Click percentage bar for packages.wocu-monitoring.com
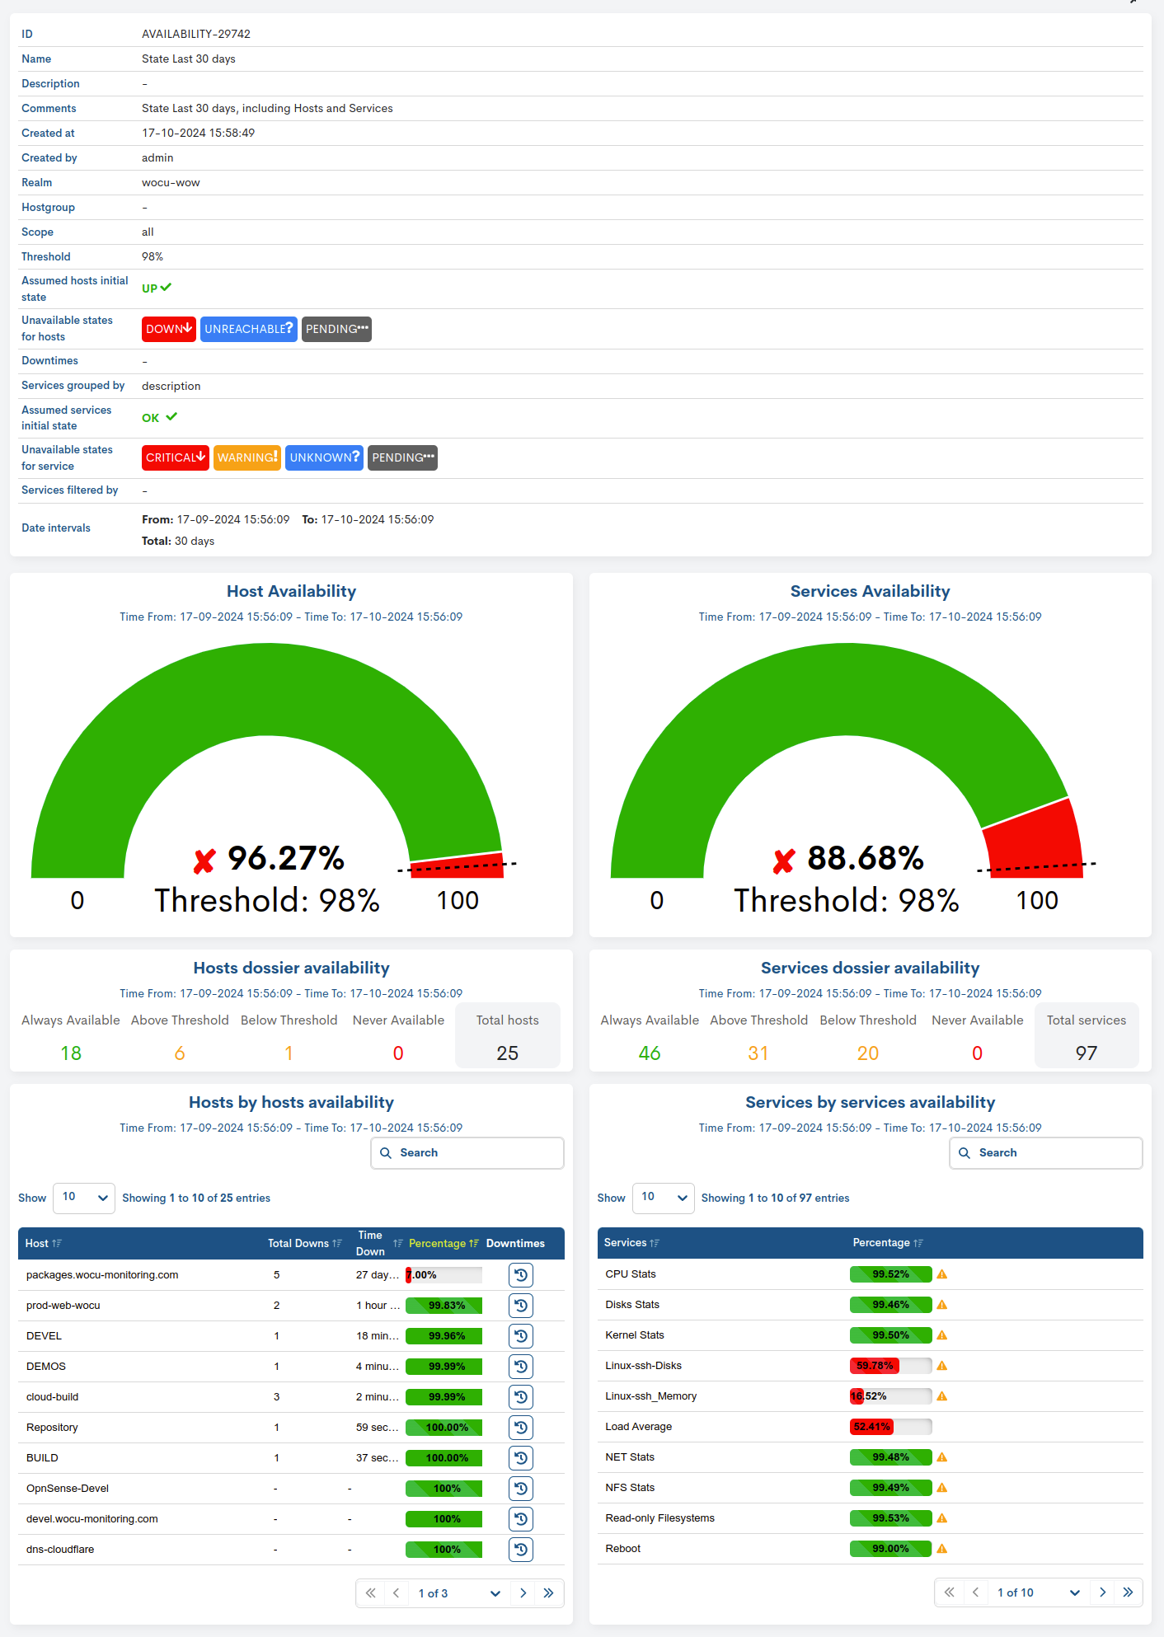 pos(444,1275)
